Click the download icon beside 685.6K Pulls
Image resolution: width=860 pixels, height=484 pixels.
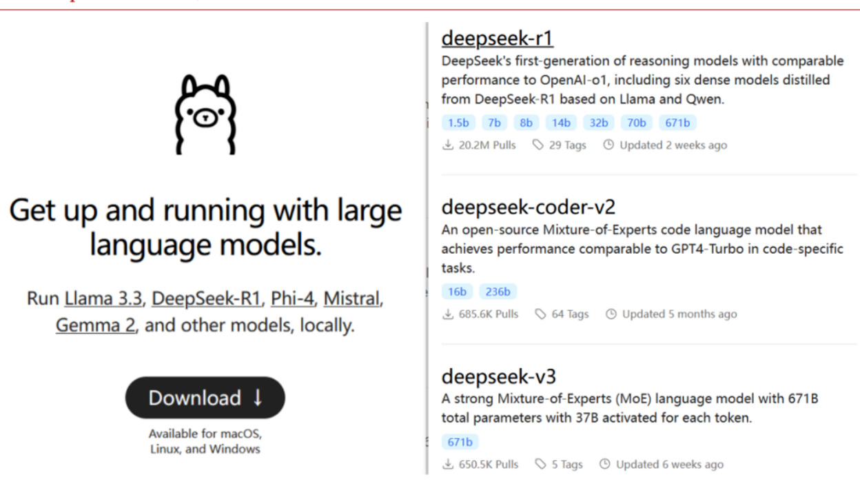tap(448, 314)
